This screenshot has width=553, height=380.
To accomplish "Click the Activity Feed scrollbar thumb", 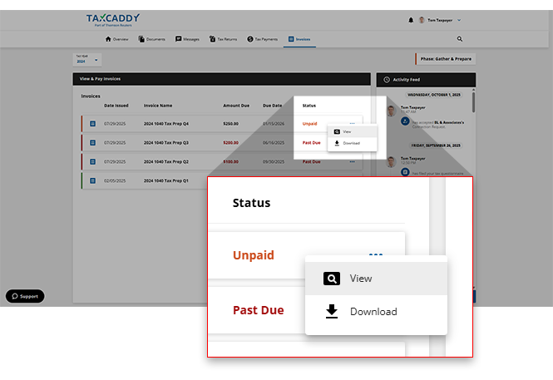I will pyautogui.click(x=473, y=102).
